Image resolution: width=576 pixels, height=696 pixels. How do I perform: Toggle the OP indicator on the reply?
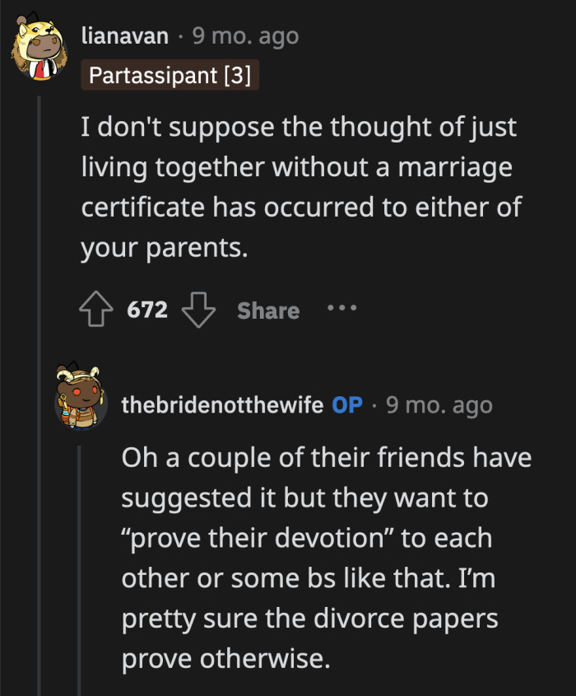click(346, 404)
